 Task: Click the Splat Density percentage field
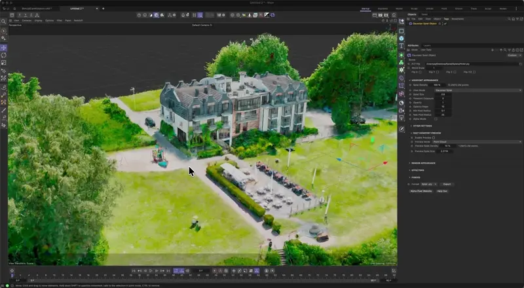pos(437,85)
